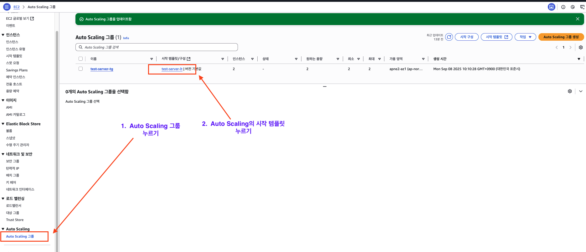
Task: Open the details panel preferences gear icon
Action: pos(570,91)
